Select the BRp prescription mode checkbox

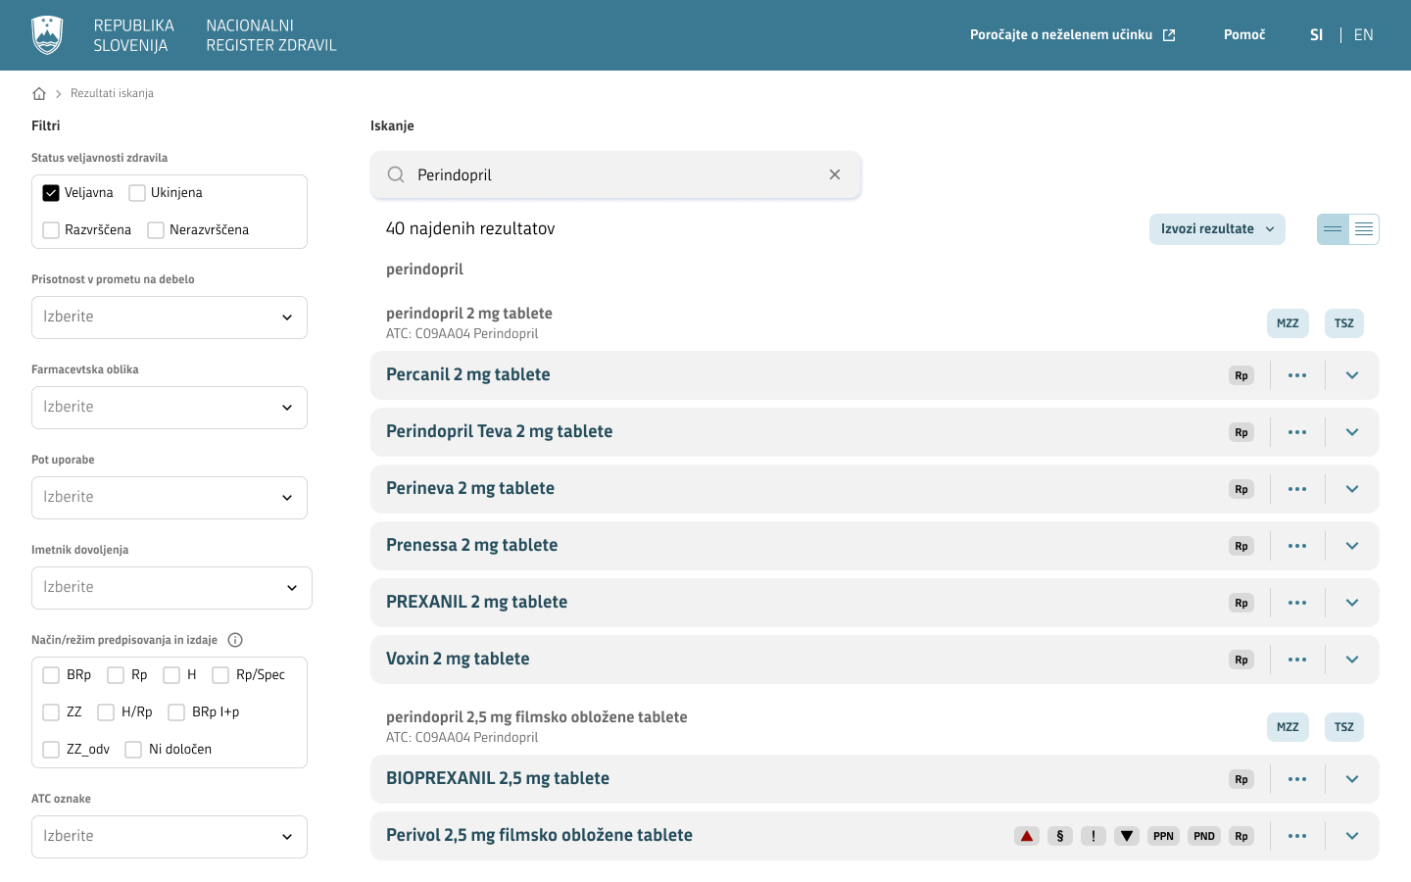pyautogui.click(x=51, y=675)
